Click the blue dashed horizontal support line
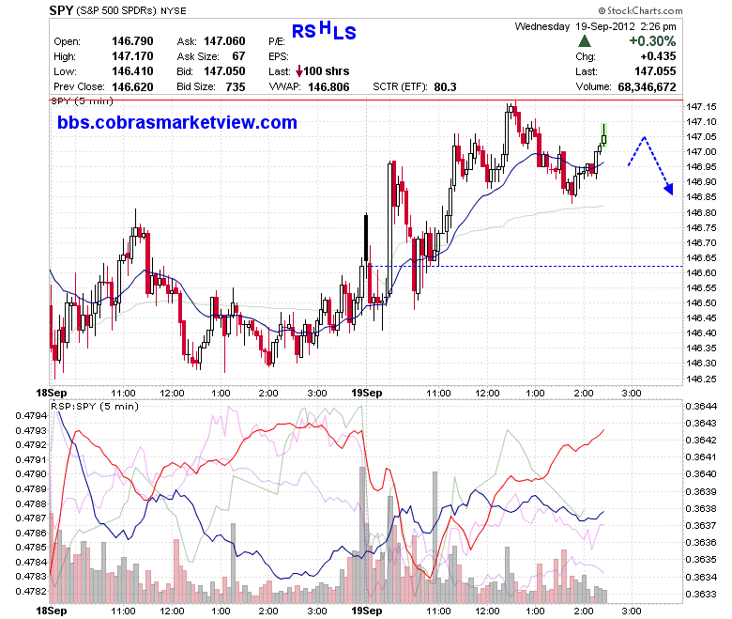Viewport: 732px width, 619px height. click(526, 266)
